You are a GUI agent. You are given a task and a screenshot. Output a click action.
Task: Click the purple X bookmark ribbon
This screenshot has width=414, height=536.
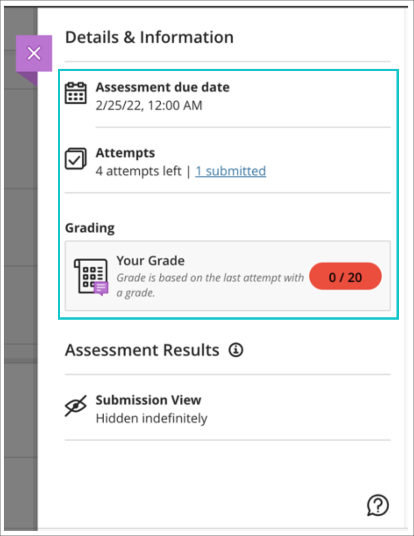(34, 53)
